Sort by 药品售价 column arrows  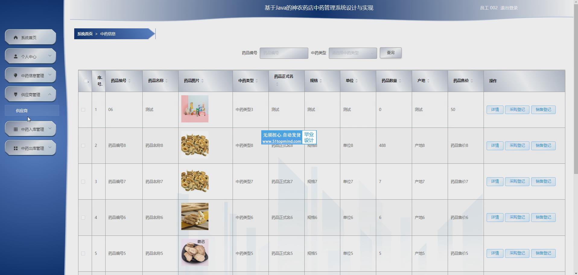tap(472, 81)
